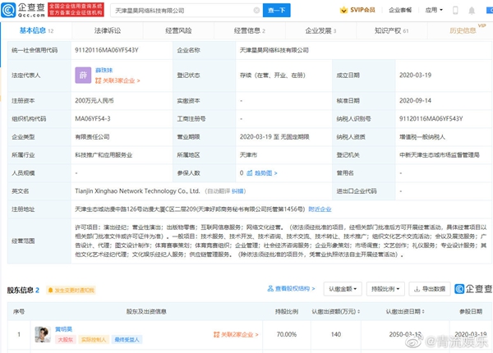Viewport: 493px width, 353px height.
Task: Click the 大股东 tag
Action: pos(66,340)
